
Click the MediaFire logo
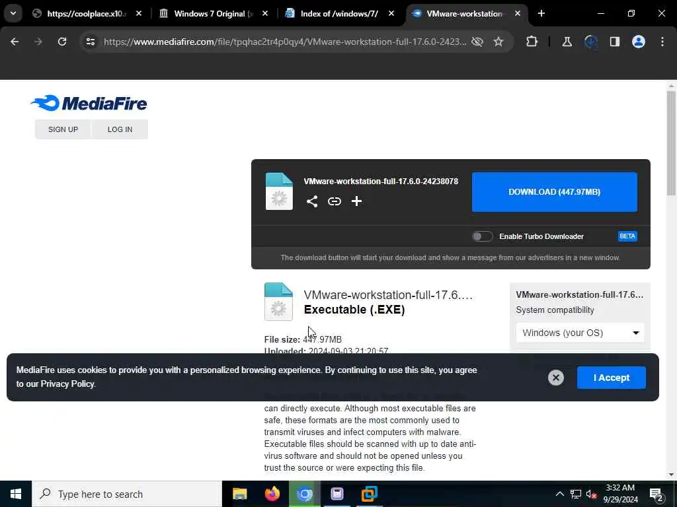click(x=89, y=103)
